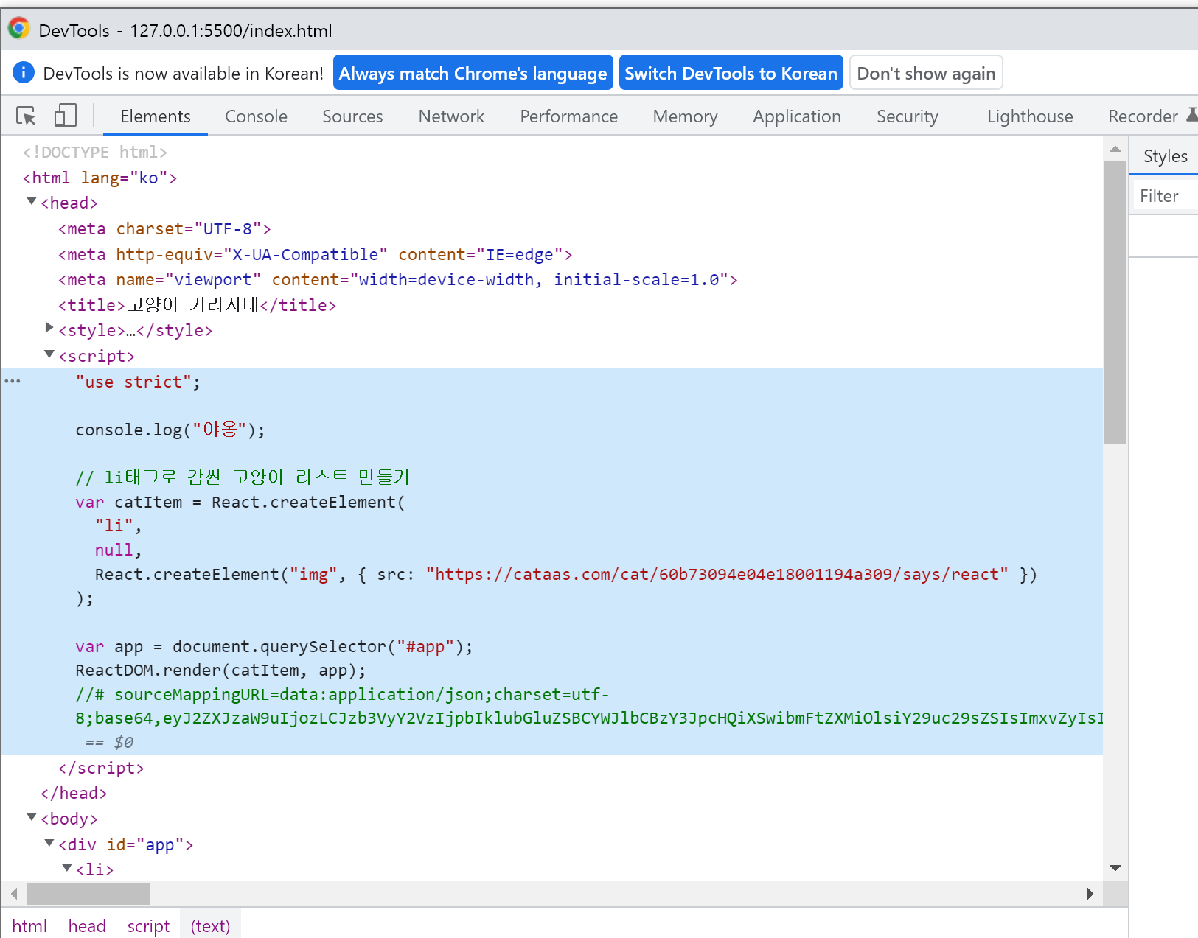This screenshot has height=938, width=1198.
Task: Open the Performance tab
Action: pos(568,116)
